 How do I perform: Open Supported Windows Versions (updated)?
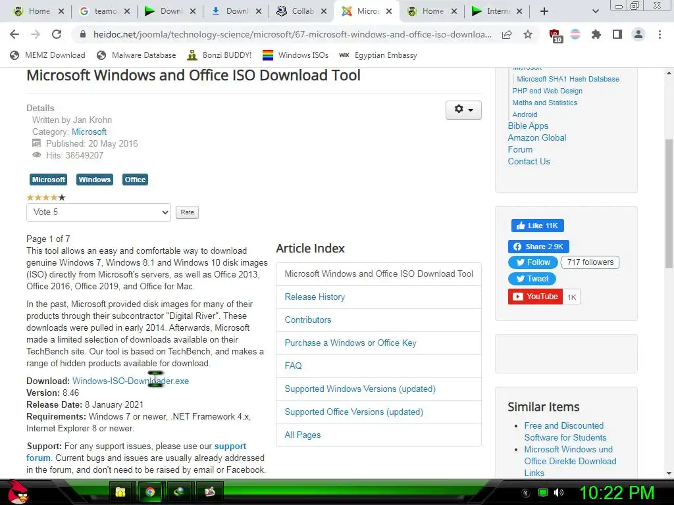point(360,389)
